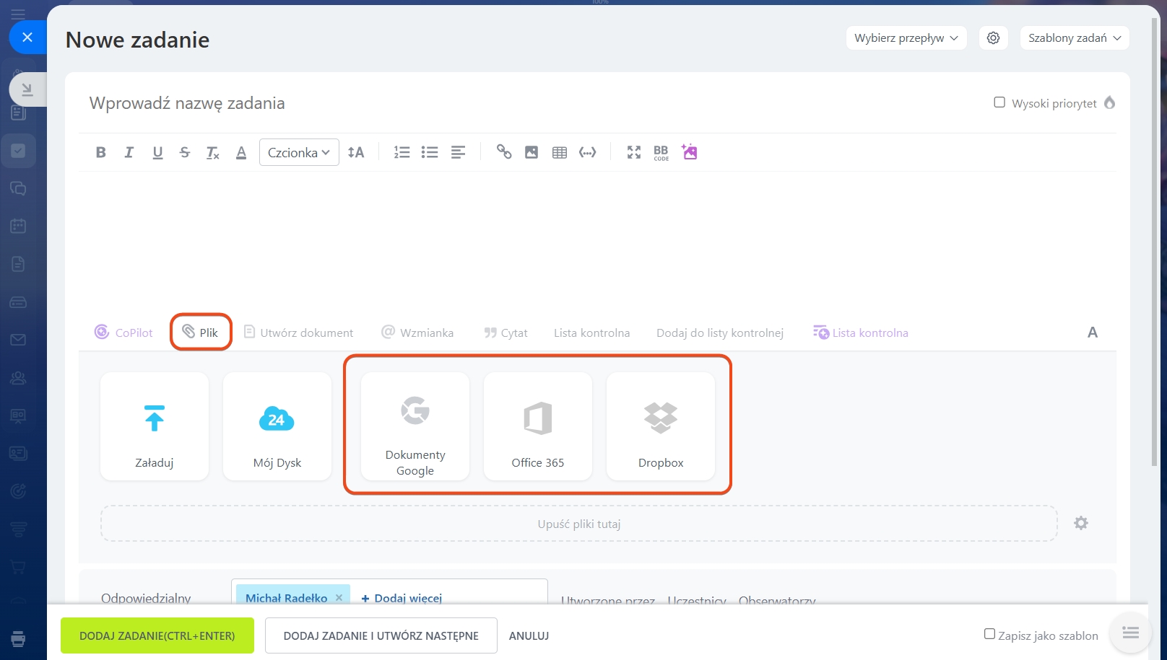Click DODAJ ZADANIE(CTRL+ENTER) button
This screenshot has width=1167, height=660.
pyautogui.click(x=157, y=635)
